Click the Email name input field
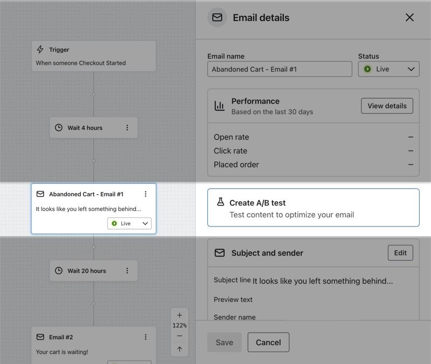Screen dimensions: 431x364 point(279,69)
